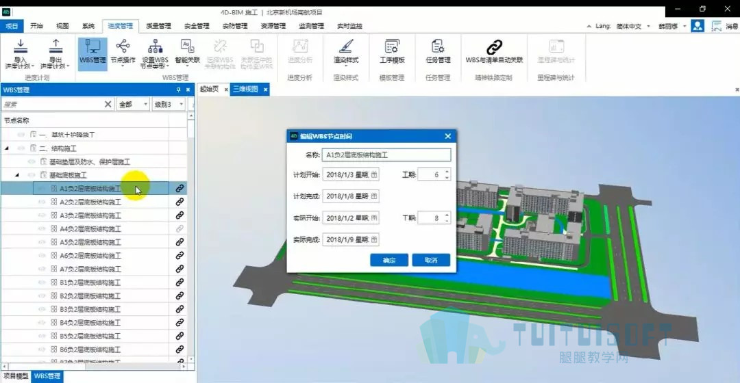Toggle visibility eye of B5负2层底板结构施工
Viewport: 740px width, 383px height.
point(42,336)
